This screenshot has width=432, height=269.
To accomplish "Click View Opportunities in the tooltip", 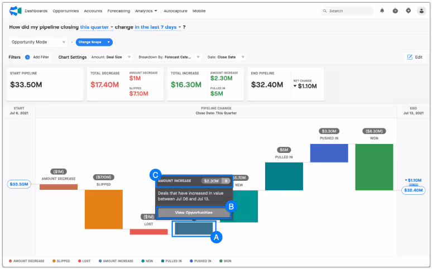I will (x=194, y=213).
